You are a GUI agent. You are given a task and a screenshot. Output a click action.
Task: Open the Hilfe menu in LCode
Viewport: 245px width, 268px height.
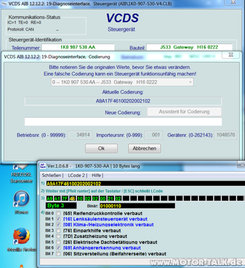(96, 175)
